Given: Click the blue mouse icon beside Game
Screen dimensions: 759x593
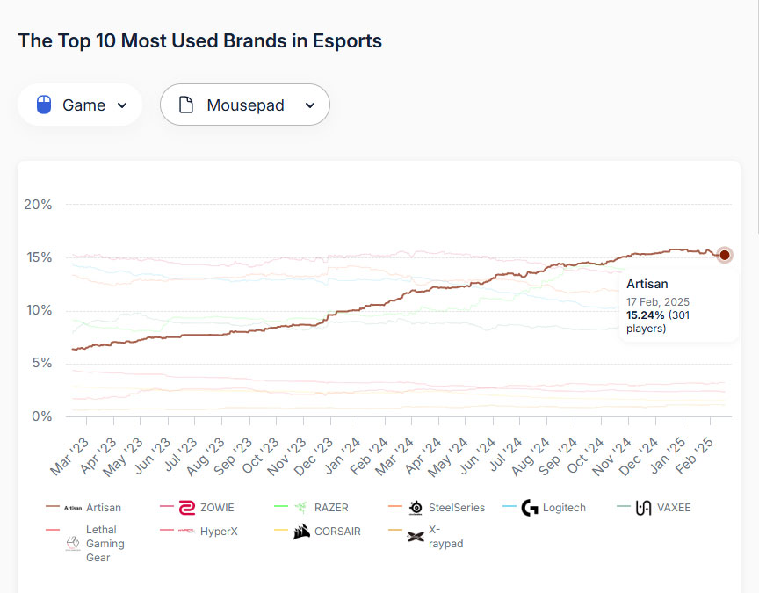Looking at the screenshot, I should point(44,105).
